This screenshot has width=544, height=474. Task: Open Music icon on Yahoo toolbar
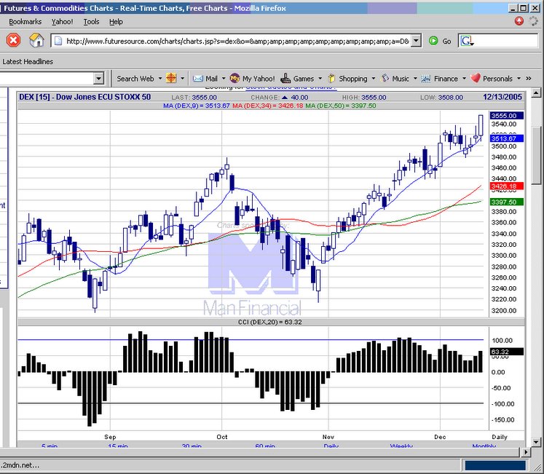(385, 79)
